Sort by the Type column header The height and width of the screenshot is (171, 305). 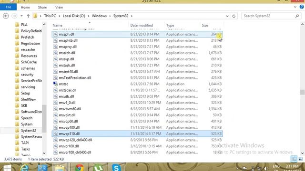[170, 25]
